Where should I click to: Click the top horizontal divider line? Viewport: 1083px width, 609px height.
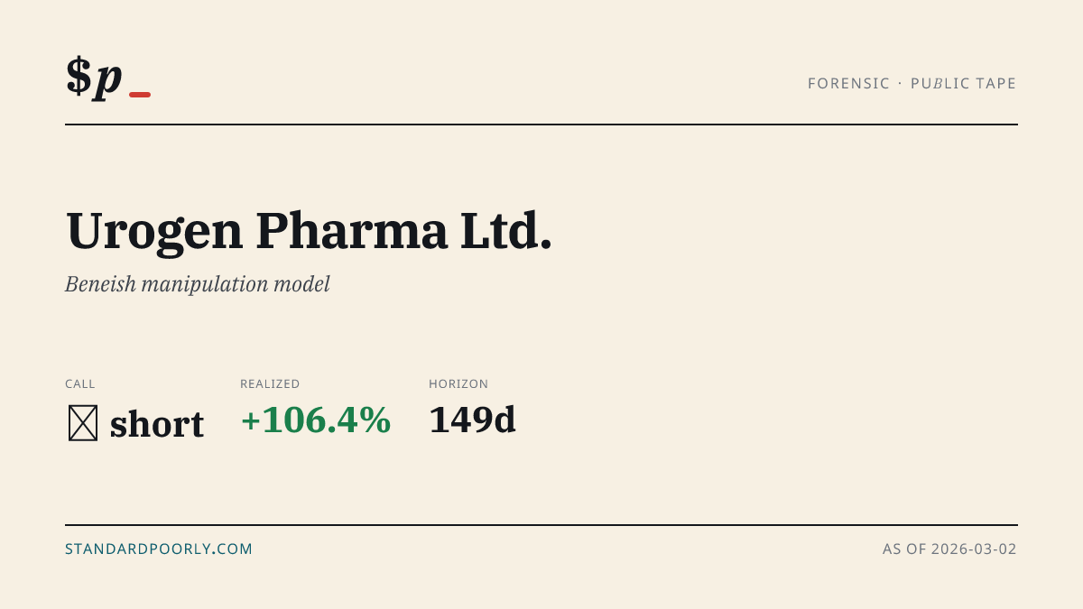pyautogui.click(x=541, y=125)
